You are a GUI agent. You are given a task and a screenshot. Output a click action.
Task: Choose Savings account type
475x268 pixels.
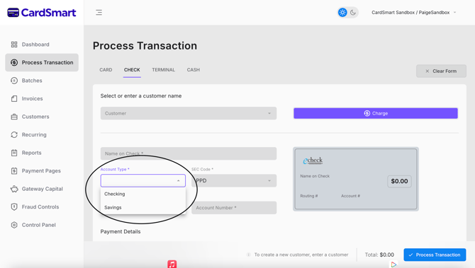(x=143, y=208)
